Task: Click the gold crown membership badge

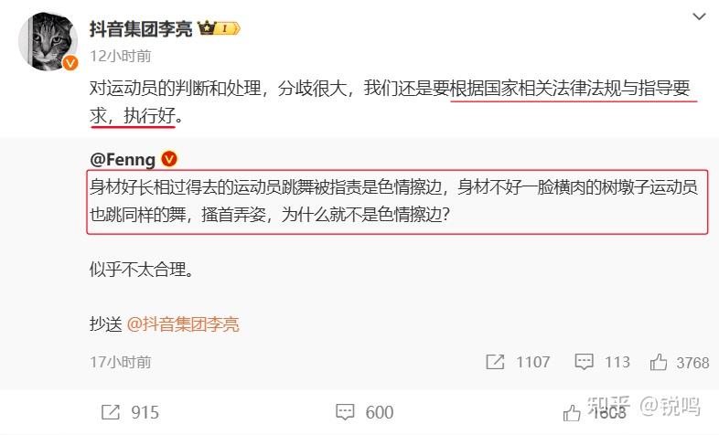Action: tap(219, 29)
